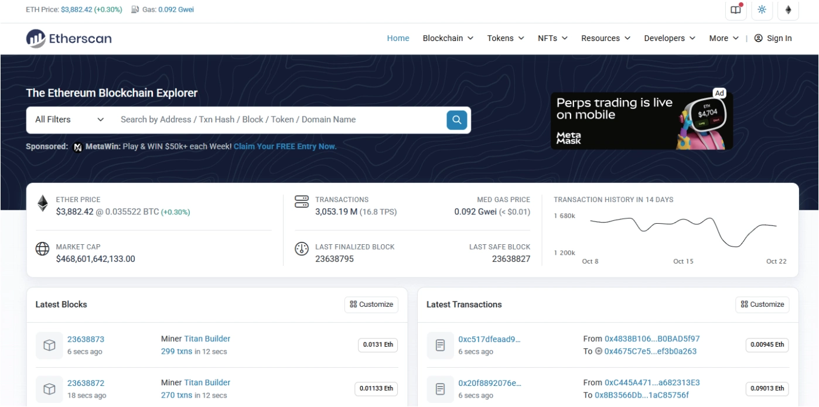Screen dimensions: 819x407
Task: Click the Etherscan logo
Action: coord(69,39)
